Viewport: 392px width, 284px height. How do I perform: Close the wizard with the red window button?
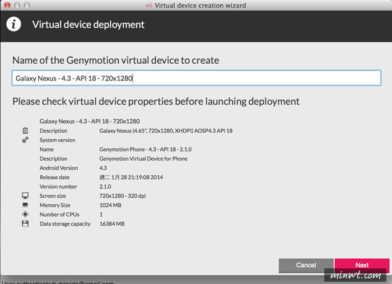pyautogui.click(x=7, y=5)
